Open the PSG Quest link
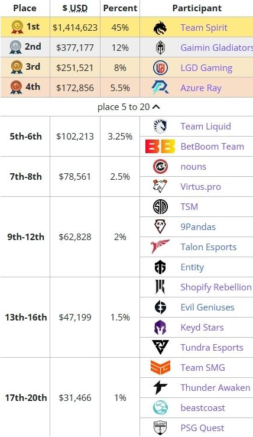The width and height of the screenshot is (253, 437). coord(202,428)
